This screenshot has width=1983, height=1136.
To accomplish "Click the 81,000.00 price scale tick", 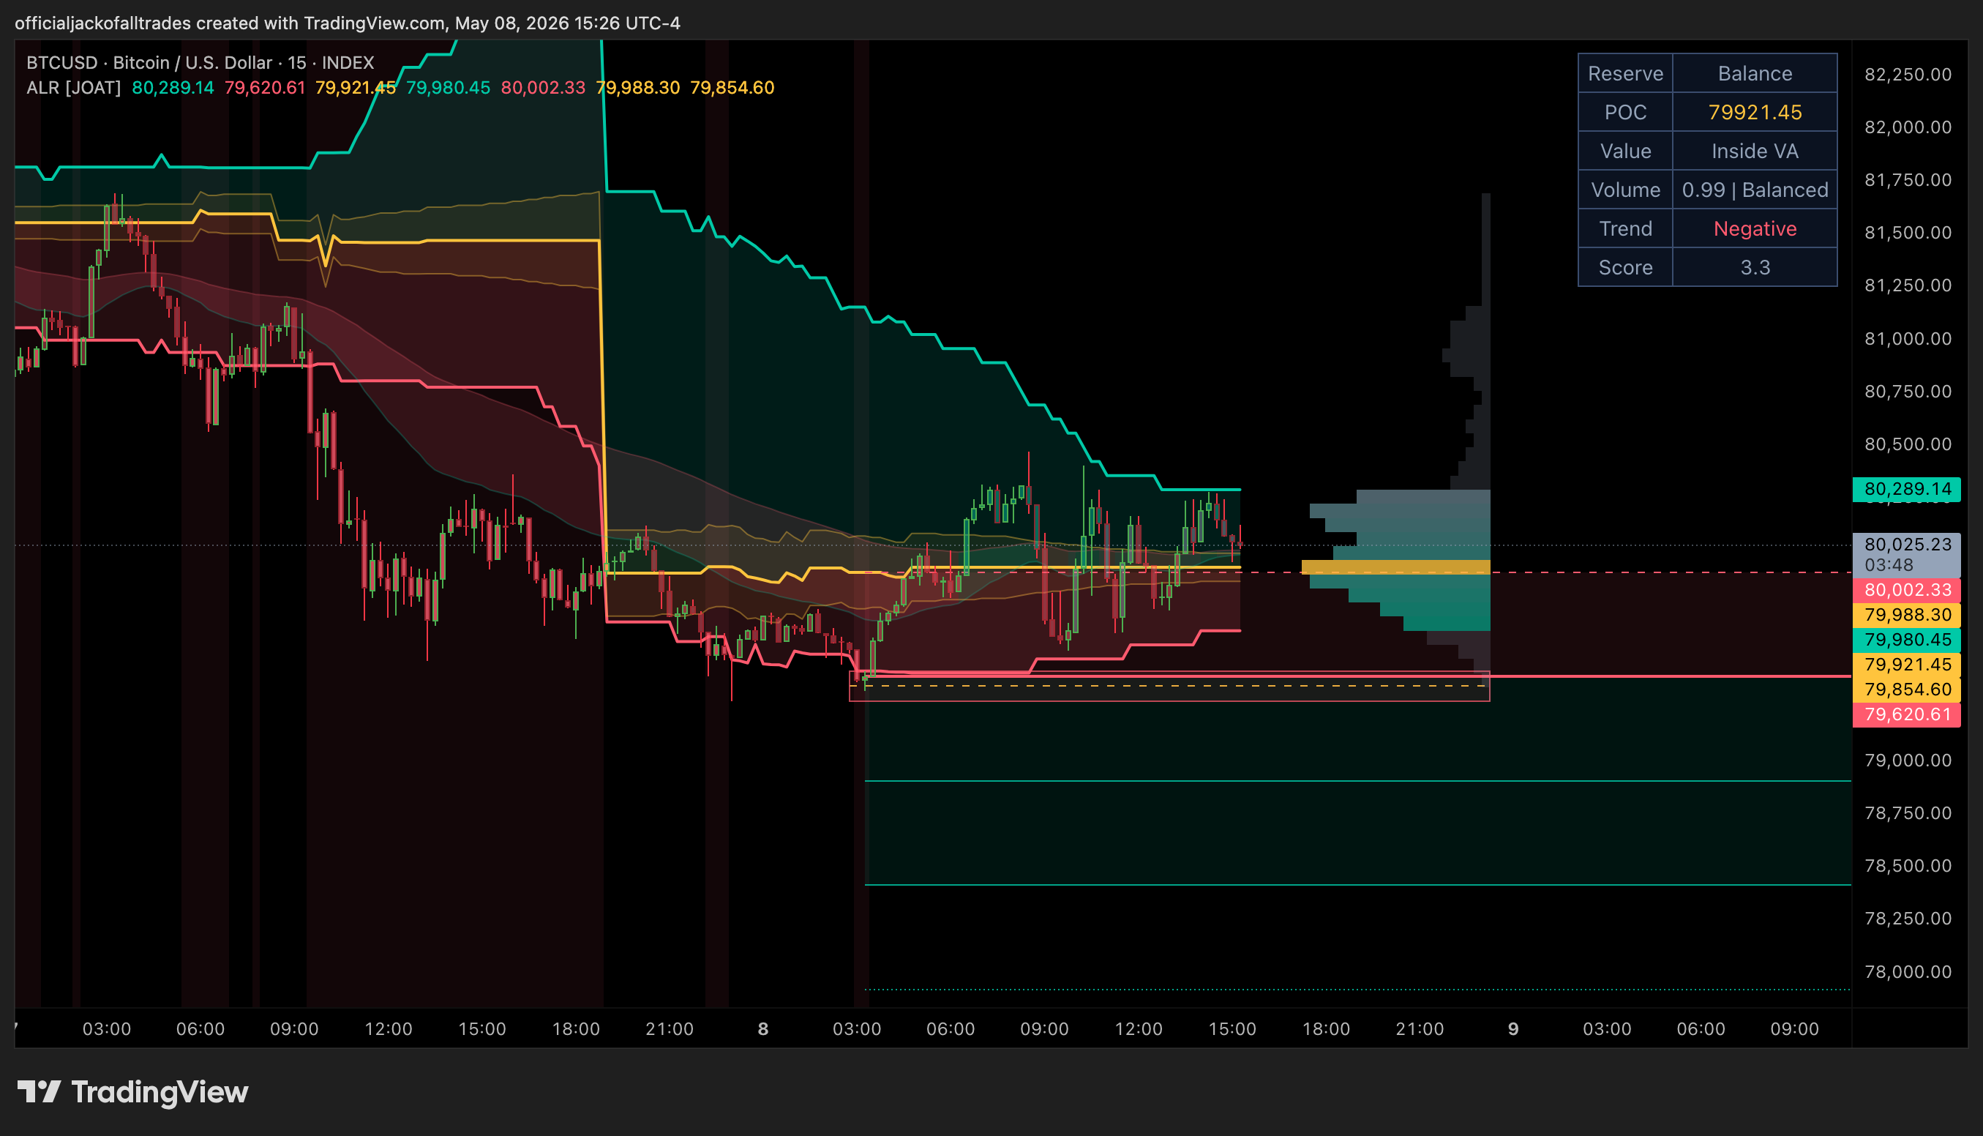I will click(x=1908, y=339).
